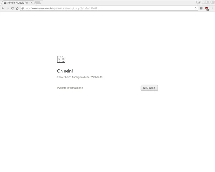The image size is (215, 172).
Task: Open the Chrome three-dot menu
Action: coord(212,8)
